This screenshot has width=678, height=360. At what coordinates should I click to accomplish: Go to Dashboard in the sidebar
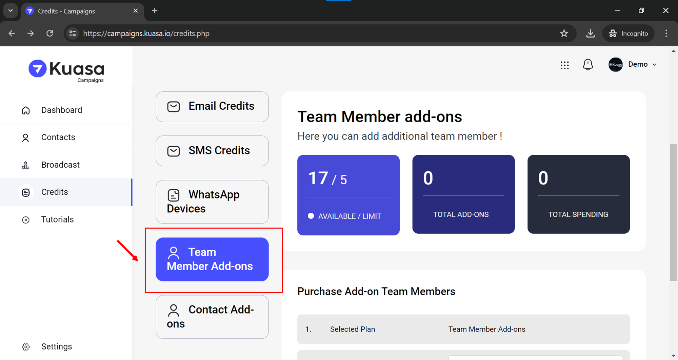pos(61,110)
